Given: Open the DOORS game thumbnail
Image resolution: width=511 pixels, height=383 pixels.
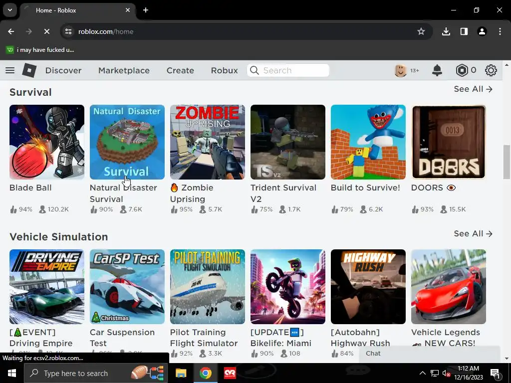Looking at the screenshot, I should 449,142.
